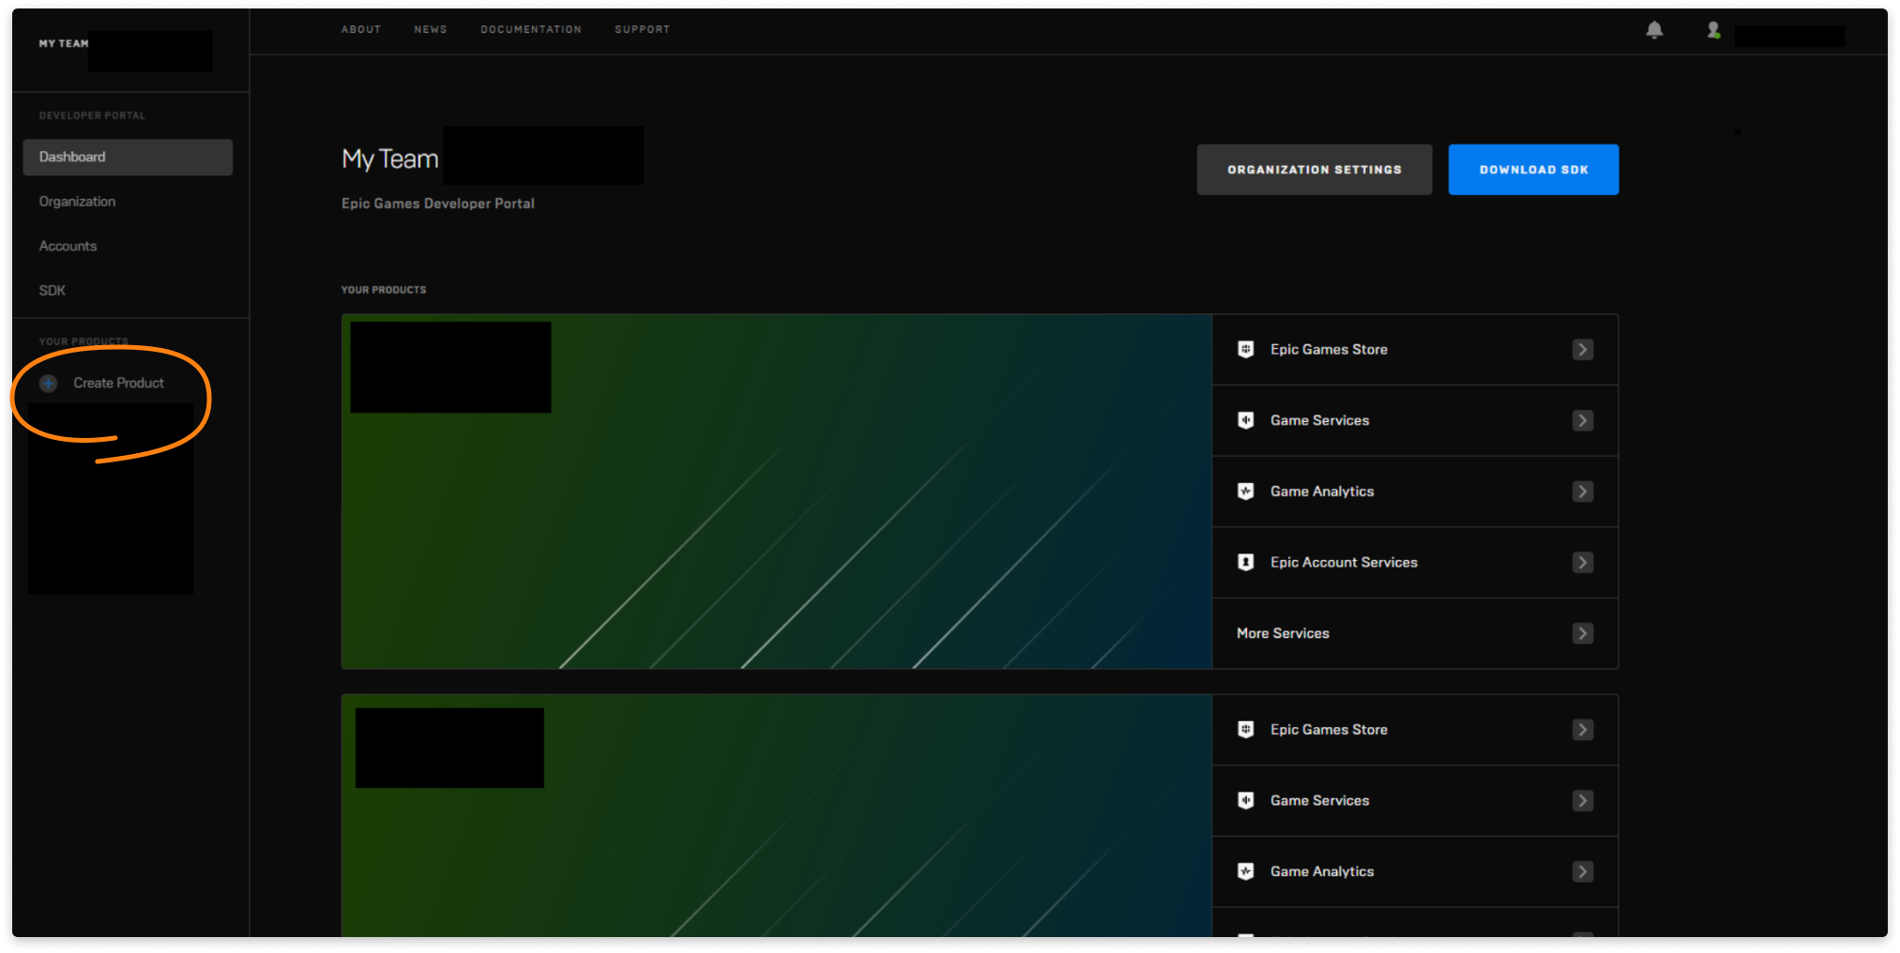The height and width of the screenshot is (953, 1900).
Task: Click the plus icon beside Create Product
Action: pos(49,384)
